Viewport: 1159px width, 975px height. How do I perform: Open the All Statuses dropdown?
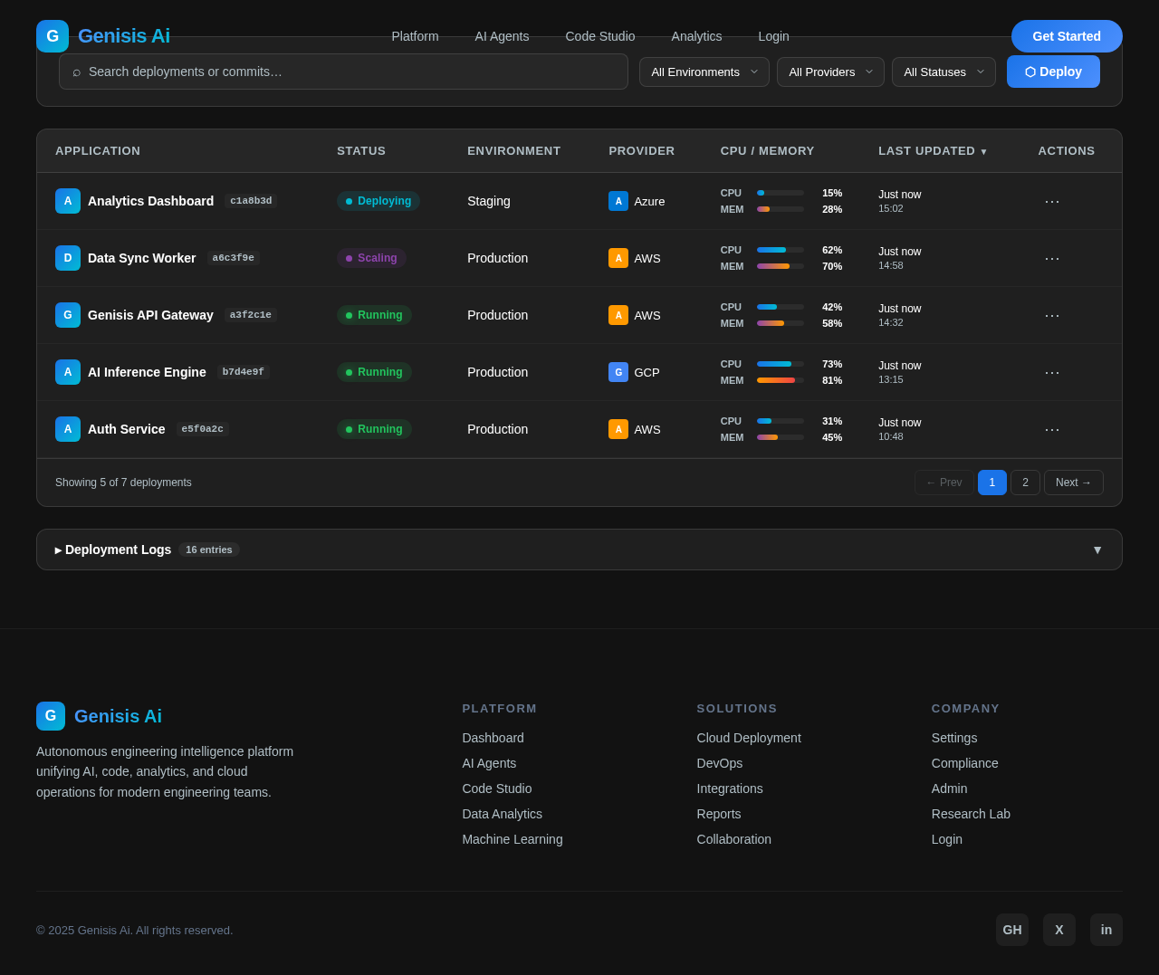coord(943,72)
